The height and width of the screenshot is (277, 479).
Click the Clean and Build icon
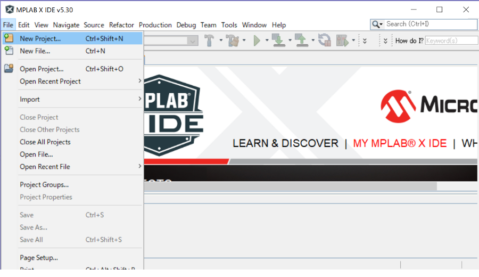(232, 40)
